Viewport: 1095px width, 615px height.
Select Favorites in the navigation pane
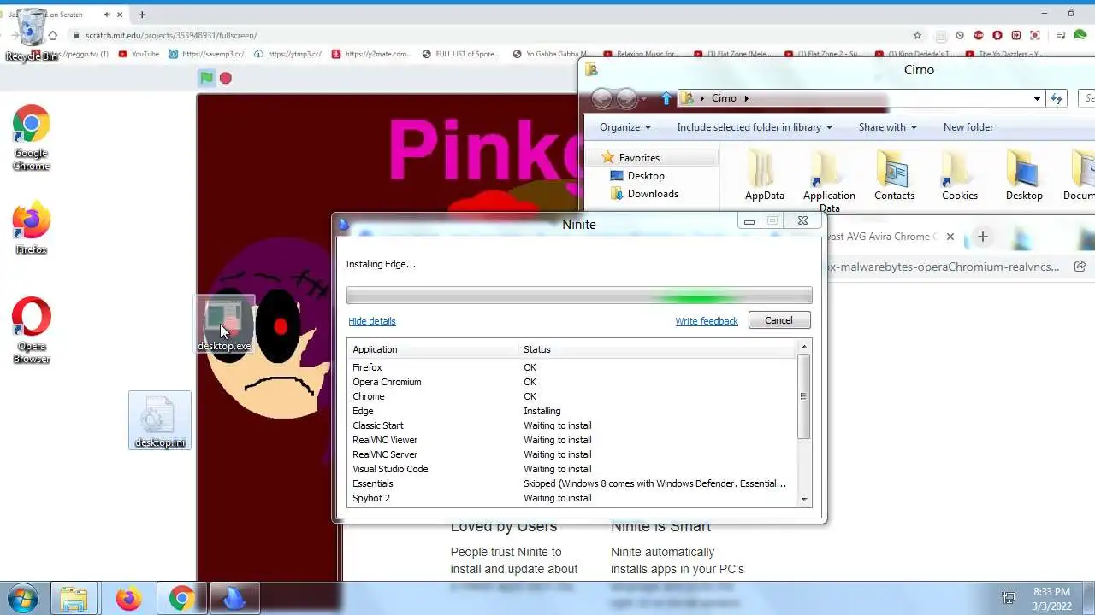point(639,158)
